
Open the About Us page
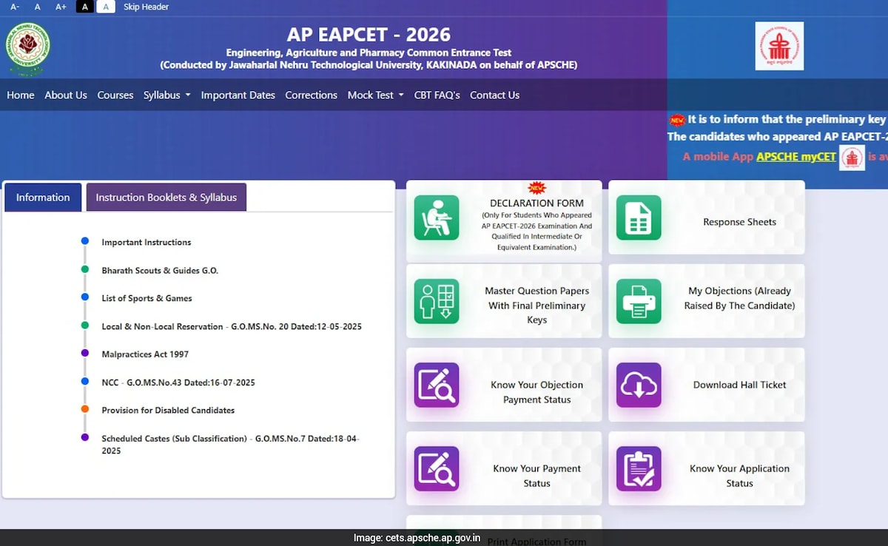(66, 95)
